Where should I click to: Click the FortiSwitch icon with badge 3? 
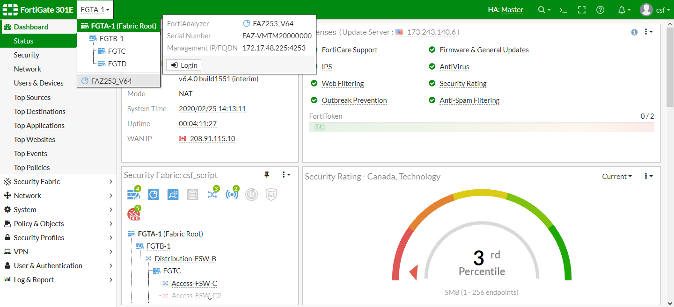212,195
